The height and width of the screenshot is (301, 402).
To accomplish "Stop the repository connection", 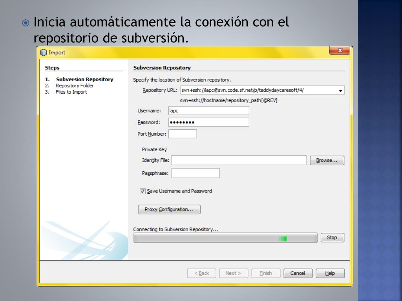I will pyautogui.click(x=332, y=238).
